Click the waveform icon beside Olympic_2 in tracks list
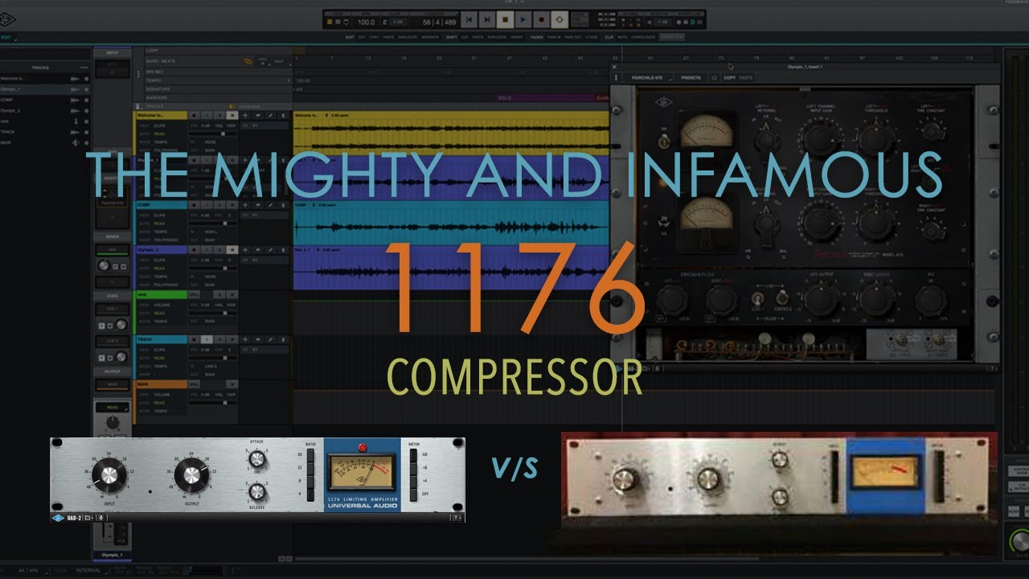 click(x=75, y=110)
